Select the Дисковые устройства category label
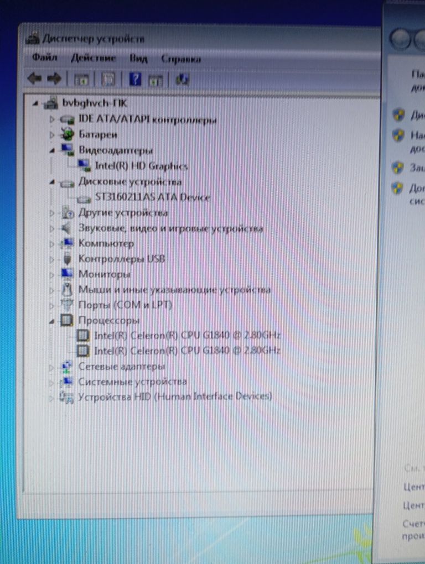The height and width of the screenshot is (564, 425). coord(130,182)
